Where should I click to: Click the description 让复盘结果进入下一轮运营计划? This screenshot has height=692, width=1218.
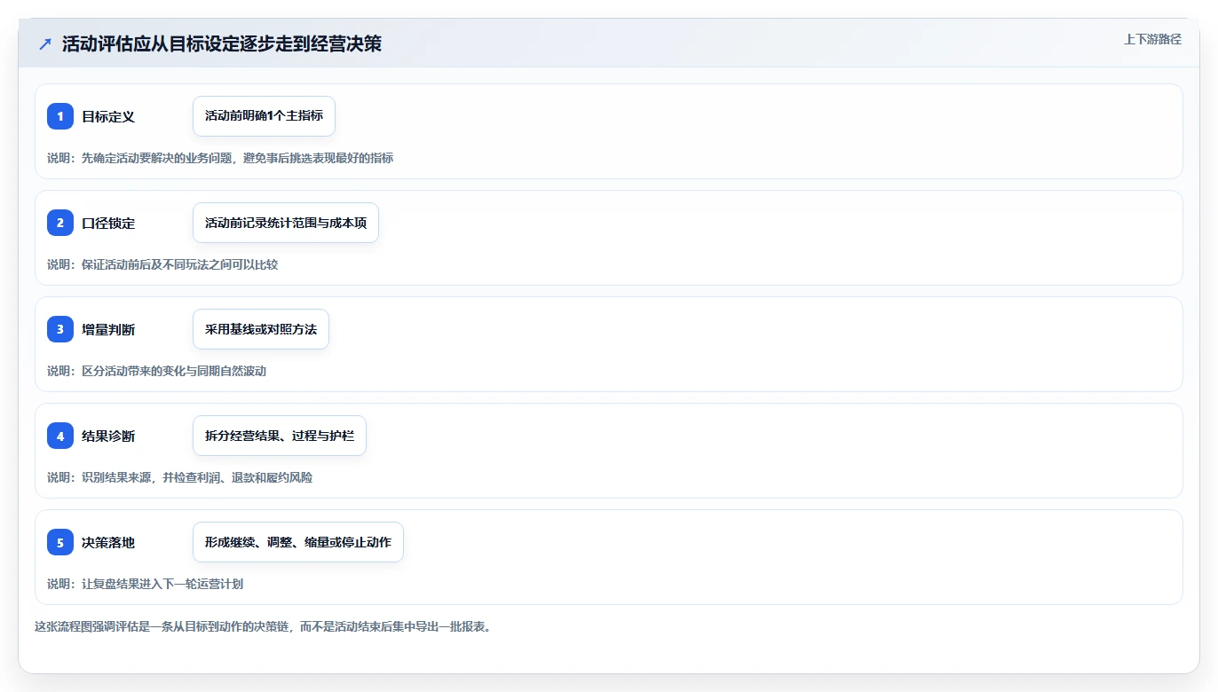tap(145, 584)
